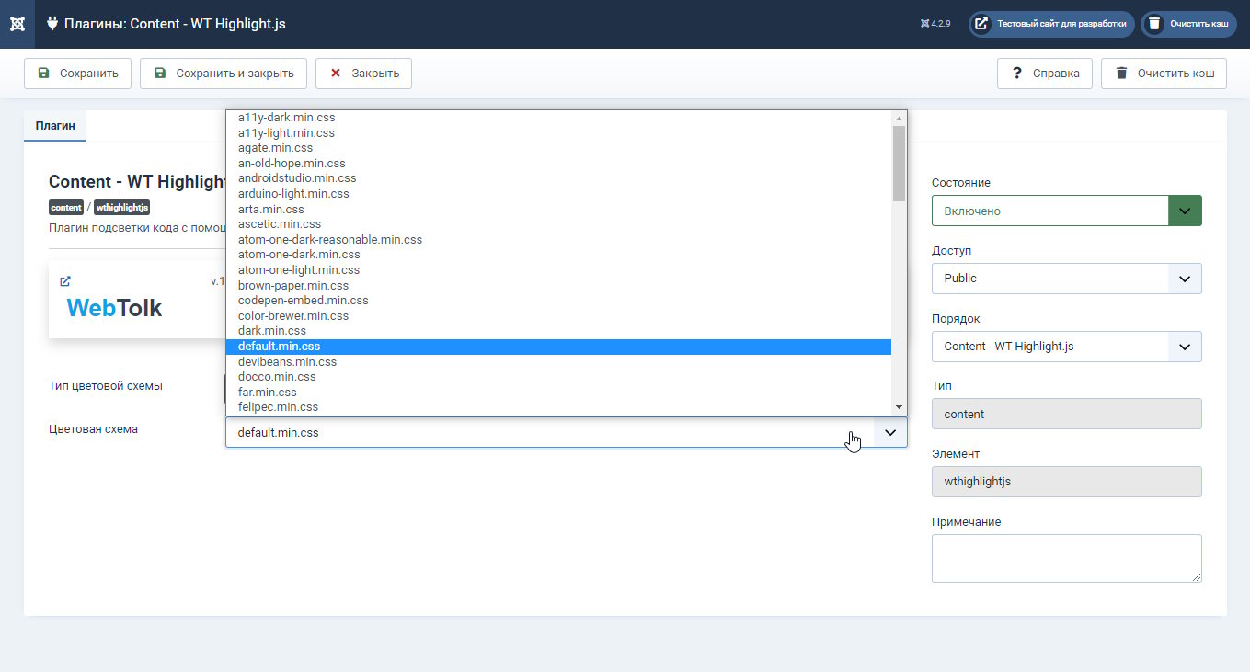Image resolution: width=1250 pixels, height=672 pixels.
Task: Click the Примечание text area
Action: (1066, 558)
